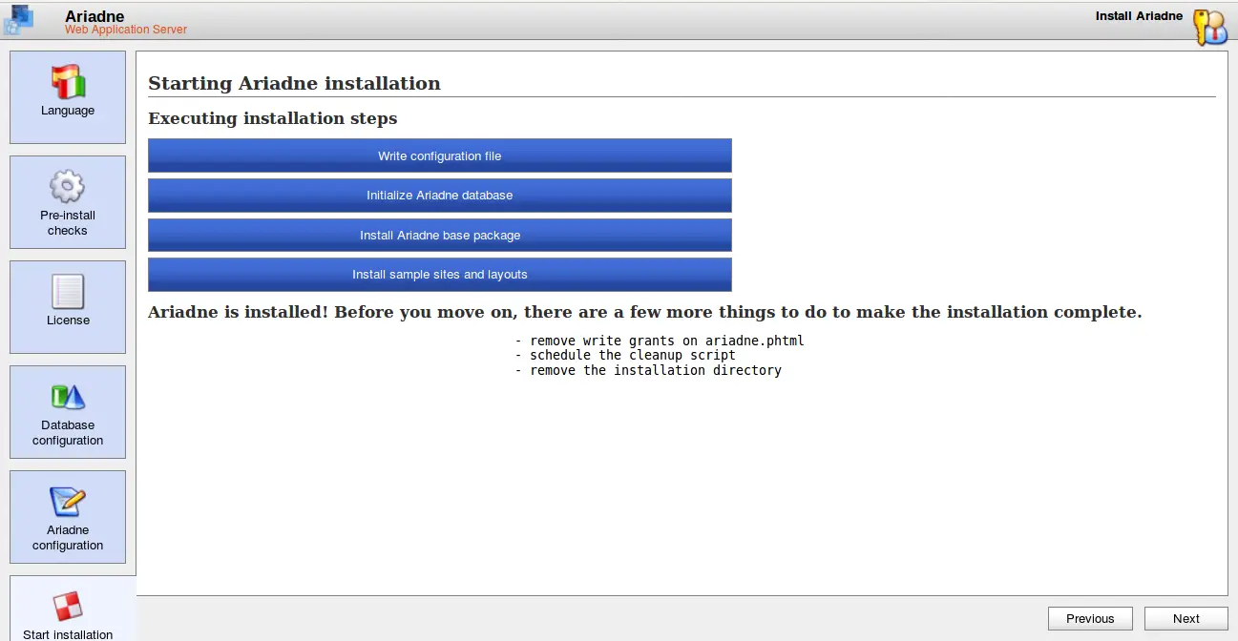This screenshot has height=641, width=1238.
Task: Click the Start installation checkered icon
Action: point(68,607)
